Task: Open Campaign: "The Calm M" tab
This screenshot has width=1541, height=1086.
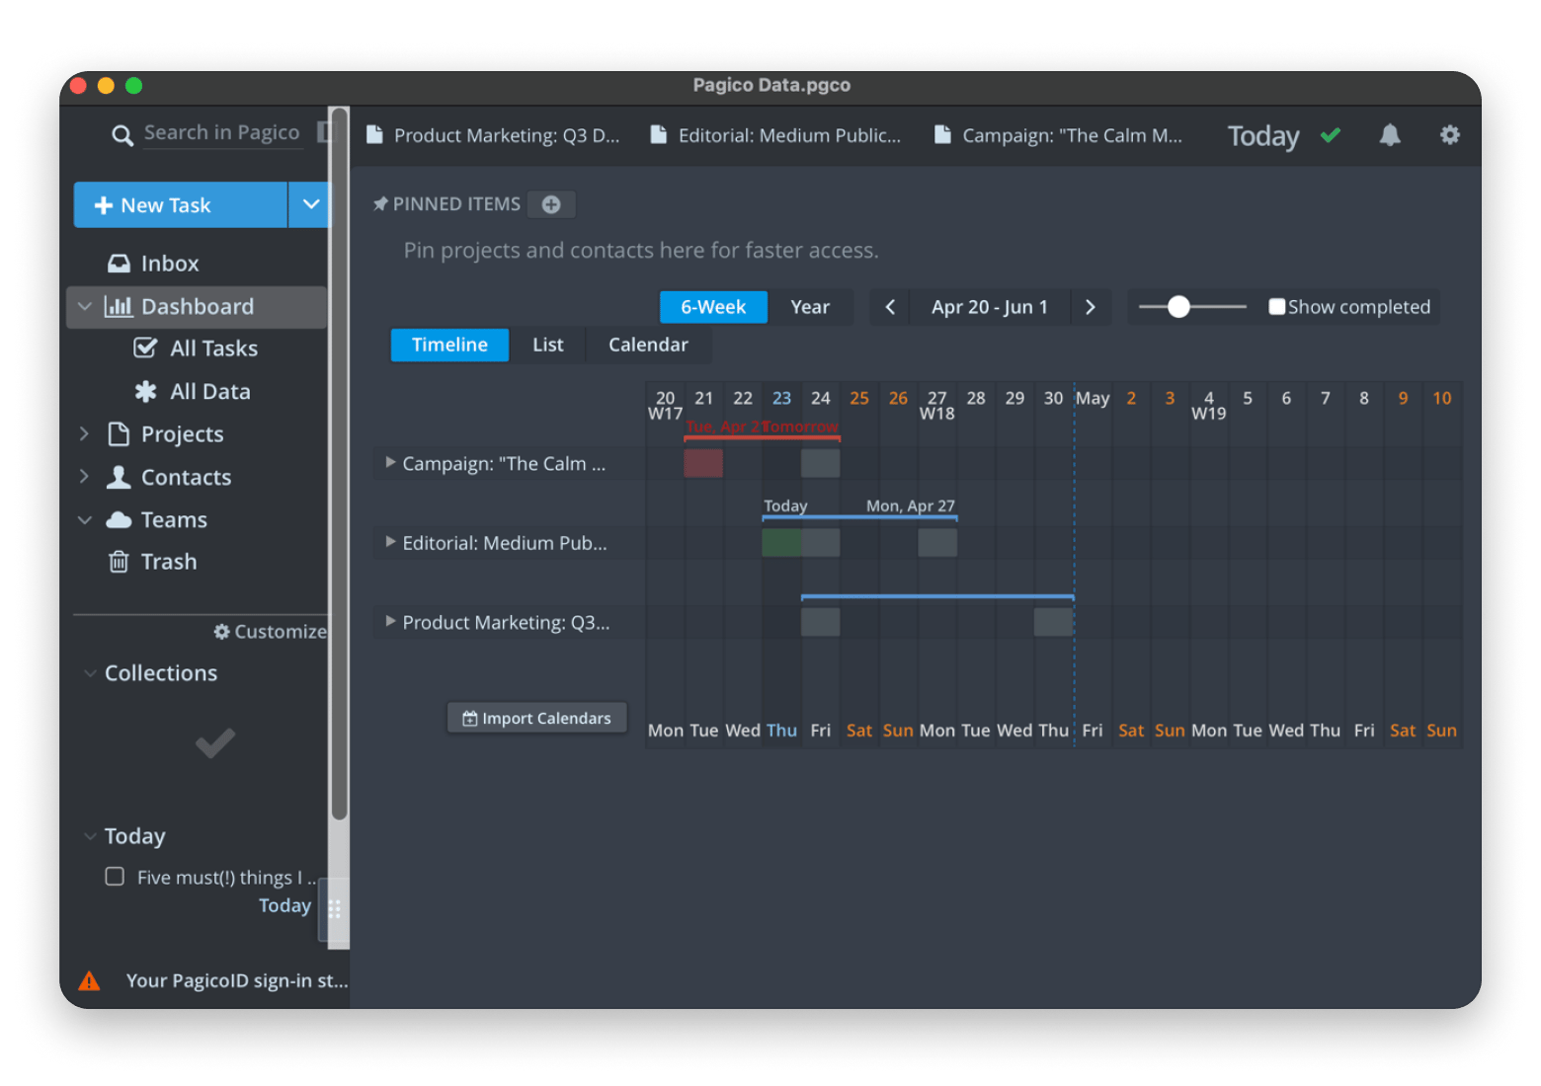Action: pos(1059,135)
